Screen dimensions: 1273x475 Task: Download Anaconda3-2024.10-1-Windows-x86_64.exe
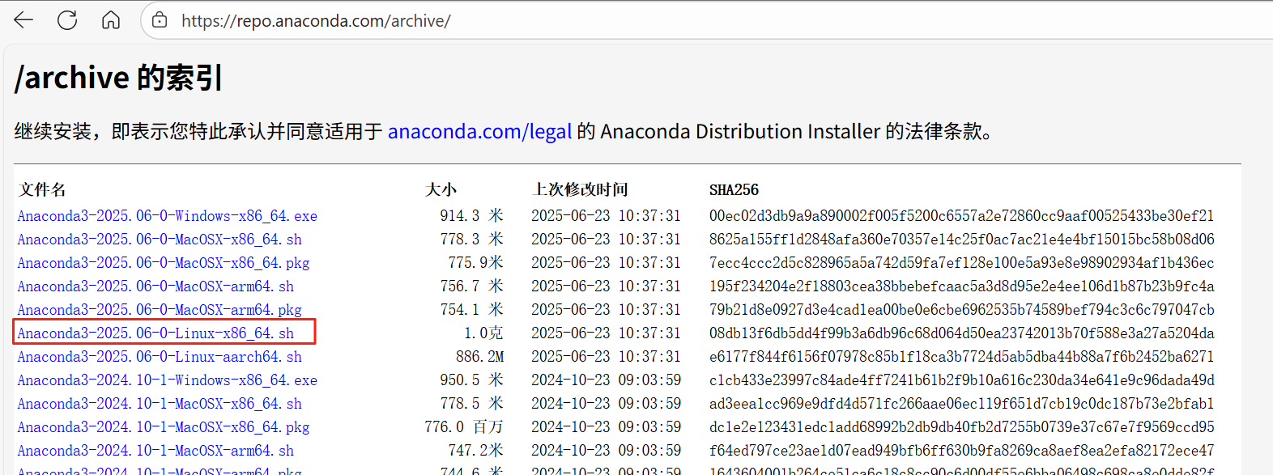pos(167,380)
